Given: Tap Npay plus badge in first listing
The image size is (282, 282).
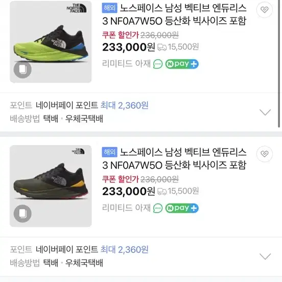Looking at the screenshot, I should click(182, 64).
